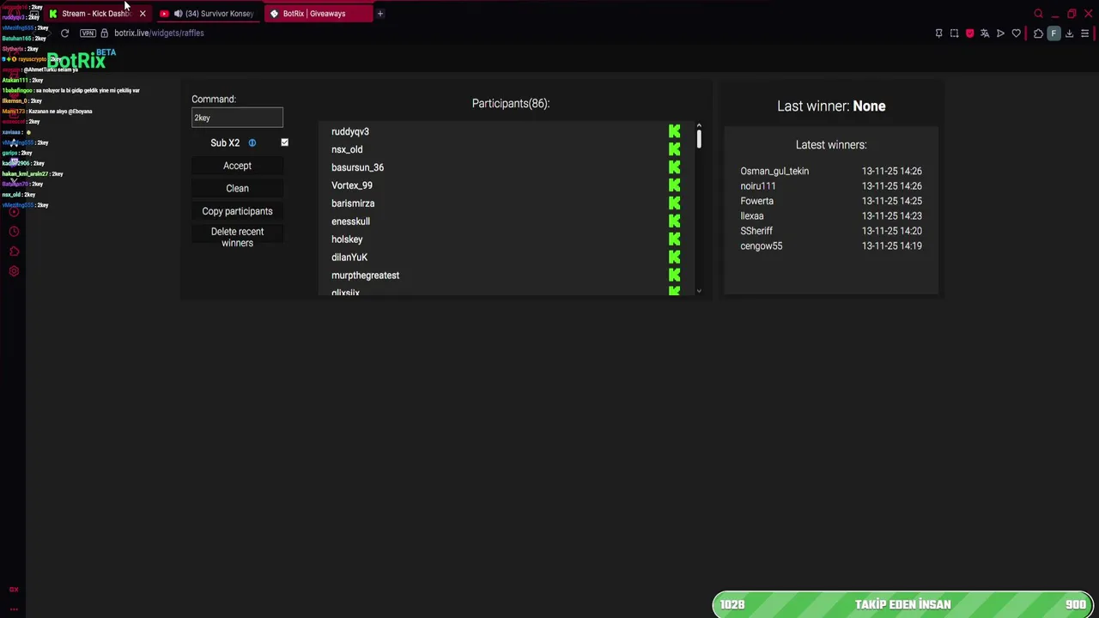
Task: Click the Accept button
Action: click(237, 166)
